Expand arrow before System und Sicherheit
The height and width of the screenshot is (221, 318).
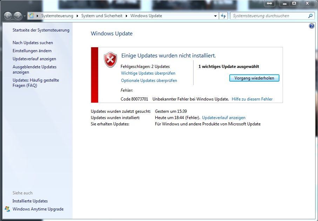pyautogui.click(x=77, y=16)
